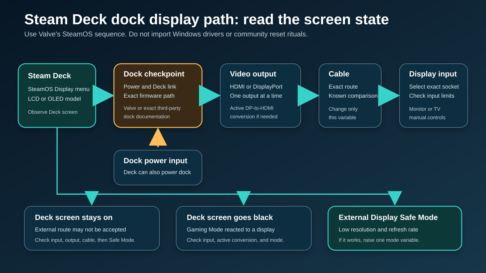Click 'Exact firmware path' text
This screenshot has width=486, height=273.
coord(149,96)
